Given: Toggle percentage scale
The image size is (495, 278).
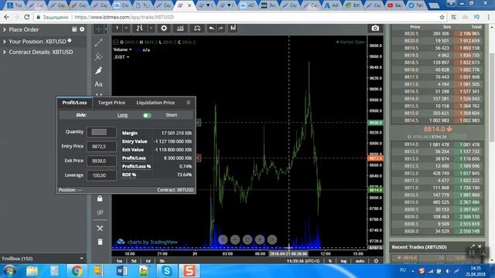Looking at the screenshot, I should click(330, 261).
